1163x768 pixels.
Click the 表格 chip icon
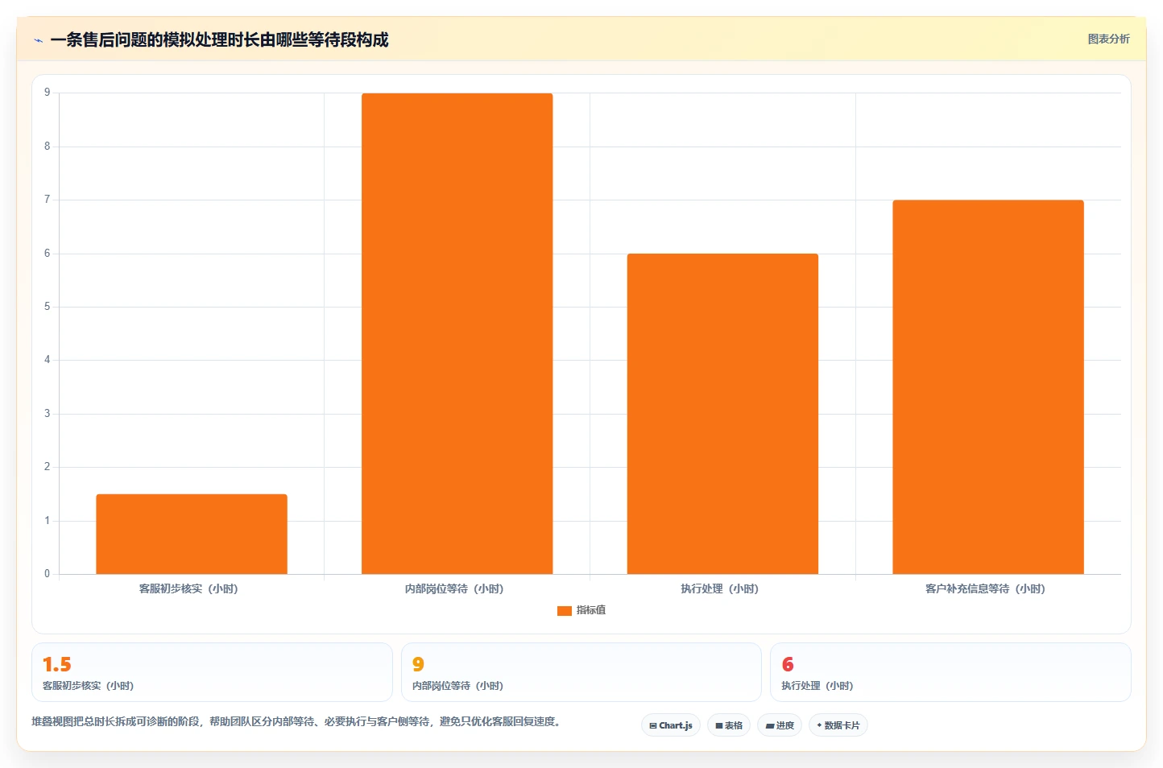point(719,726)
